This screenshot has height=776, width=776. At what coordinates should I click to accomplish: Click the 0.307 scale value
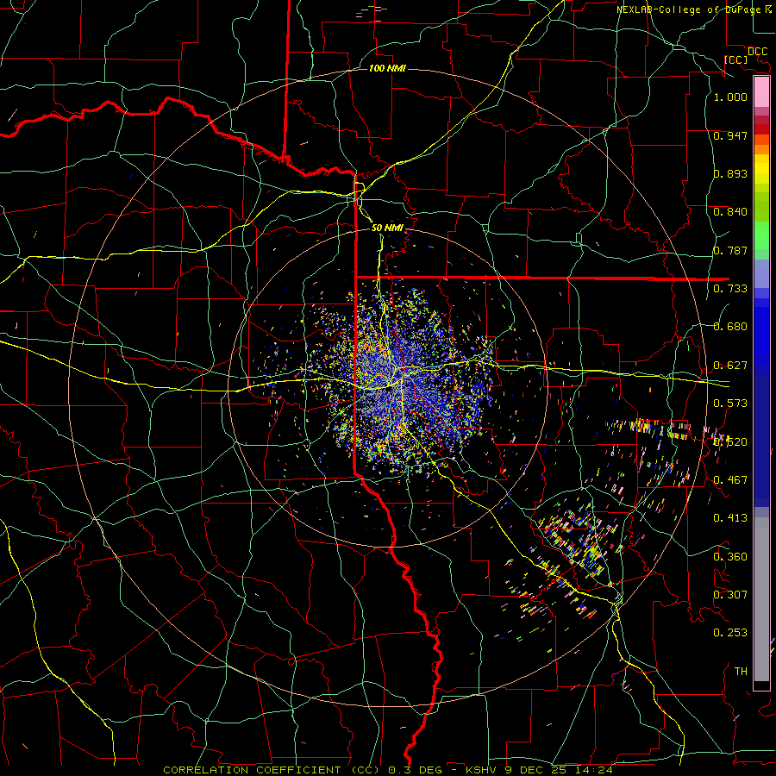pos(730,594)
